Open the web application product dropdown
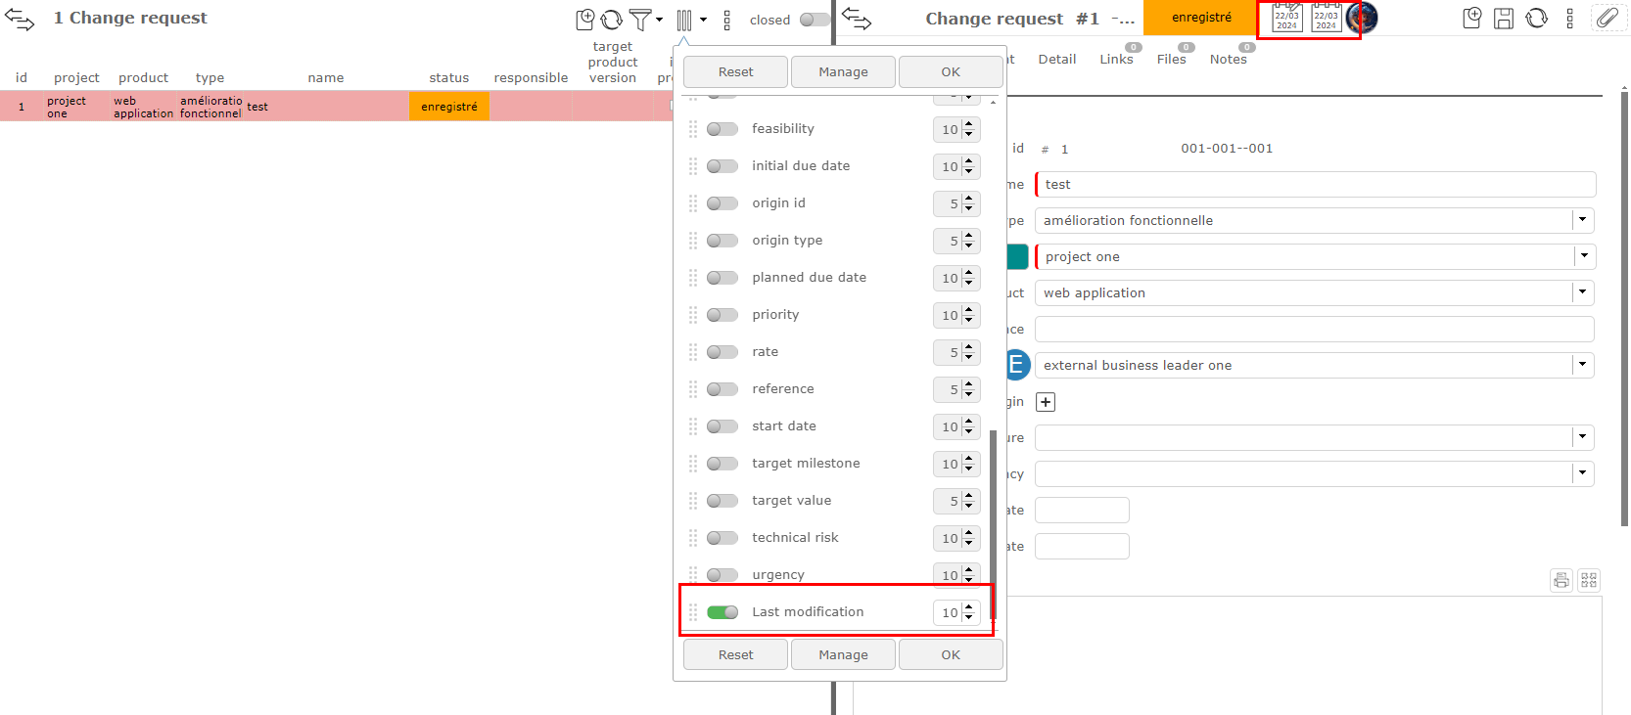The height and width of the screenshot is (715, 1631). click(1582, 292)
